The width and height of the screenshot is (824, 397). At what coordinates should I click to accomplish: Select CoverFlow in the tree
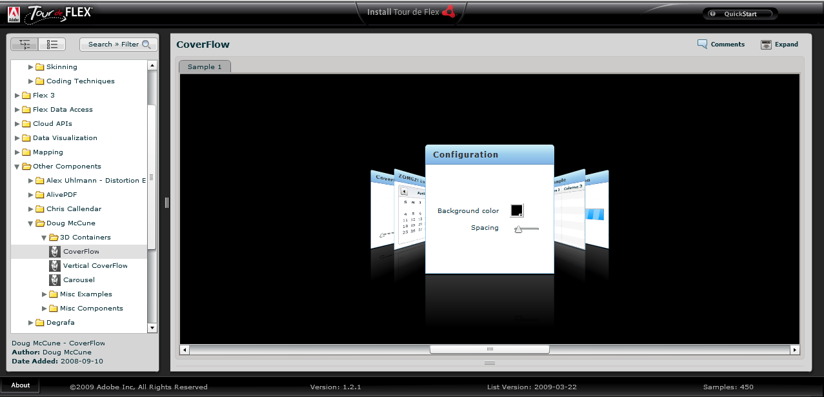tap(81, 252)
